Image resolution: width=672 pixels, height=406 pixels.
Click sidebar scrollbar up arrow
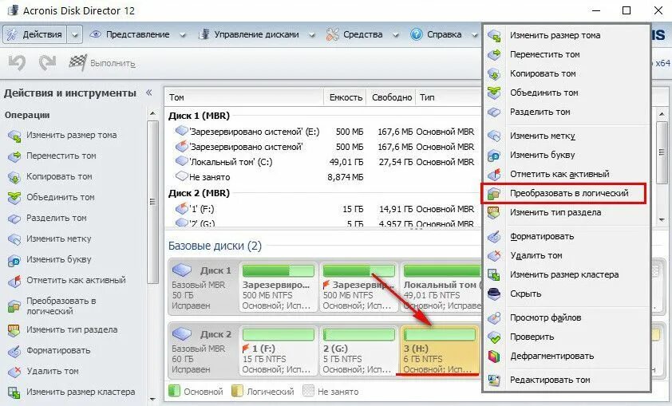(152, 114)
